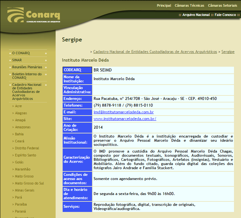This screenshot has width=241, height=218.
Task: Click the Site label cell
Action: tap(77, 119)
